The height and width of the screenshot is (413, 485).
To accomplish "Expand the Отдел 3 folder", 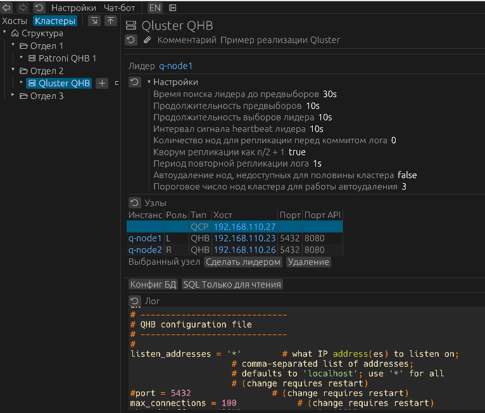I will click(13, 96).
